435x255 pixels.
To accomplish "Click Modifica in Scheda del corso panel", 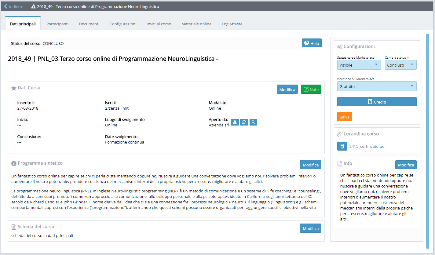I will (311, 228).
